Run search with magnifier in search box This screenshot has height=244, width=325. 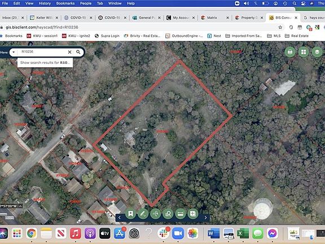pyautogui.click(x=78, y=52)
